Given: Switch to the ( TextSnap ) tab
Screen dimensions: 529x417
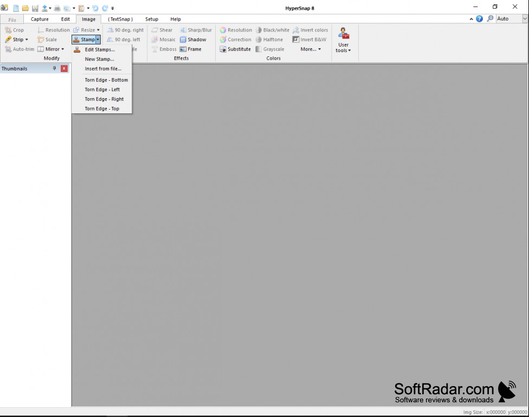Looking at the screenshot, I should click(x=120, y=19).
